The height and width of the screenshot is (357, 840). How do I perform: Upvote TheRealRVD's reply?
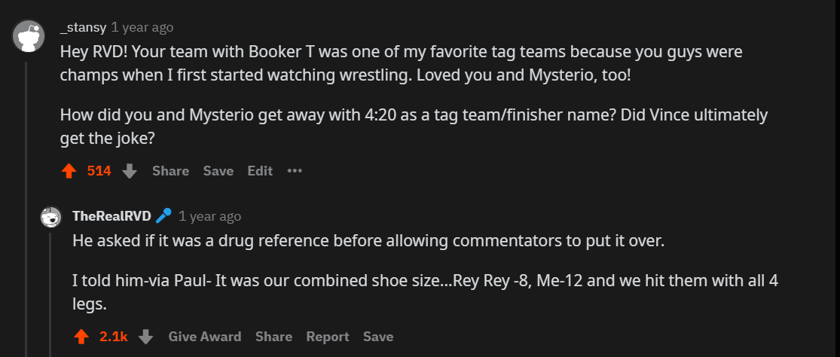click(x=81, y=337)
